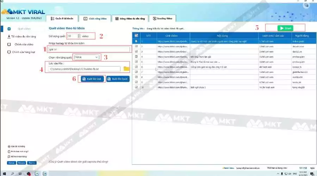Uncheck row 5 checkbox (3.6M lượt xem)
This screenshot has height=176, width=317.
pos(136,62)
